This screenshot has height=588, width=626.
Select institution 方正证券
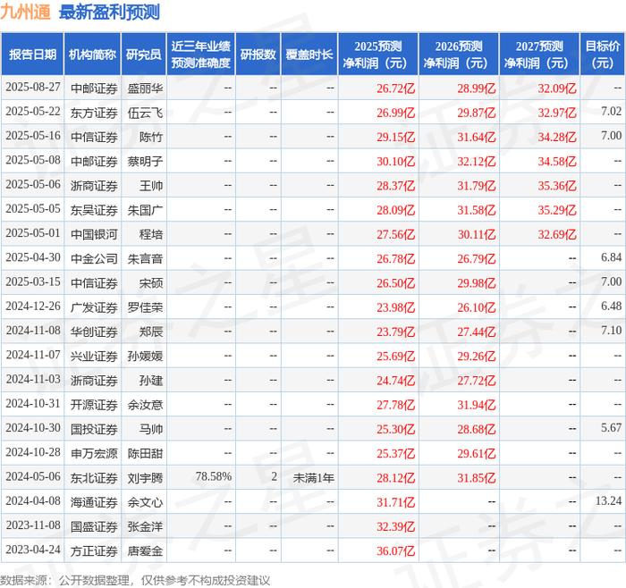pos(94,550)
